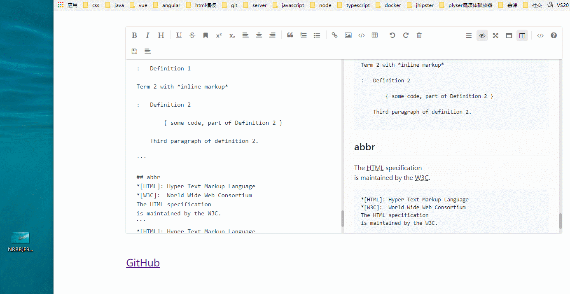
Task: Save the document with the floppy disk icon
Action: point(134,51)
